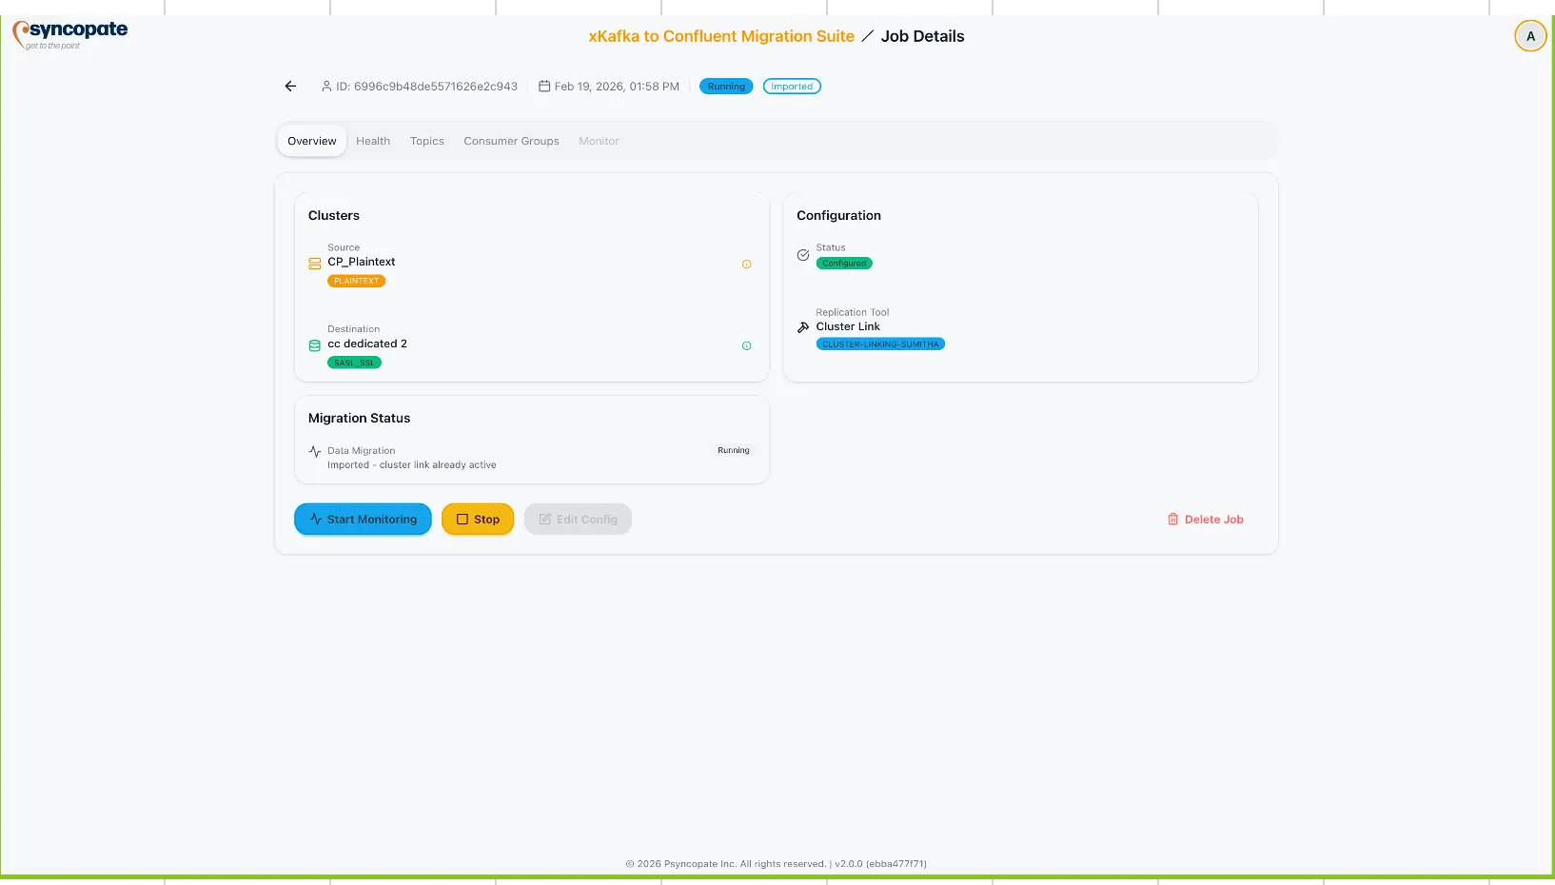Click the xKafka to Confluent Migration Suite link
The image size is (1555, 885).
(721, 36)
